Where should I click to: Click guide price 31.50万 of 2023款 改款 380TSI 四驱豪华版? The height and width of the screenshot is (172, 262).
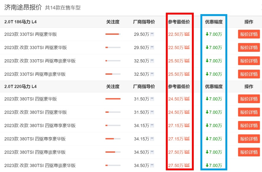tap(141, 112)
